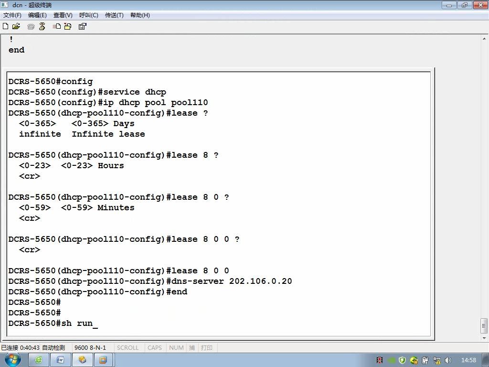
Task: Click the green padlock tray icon
Action: point(414,360)
